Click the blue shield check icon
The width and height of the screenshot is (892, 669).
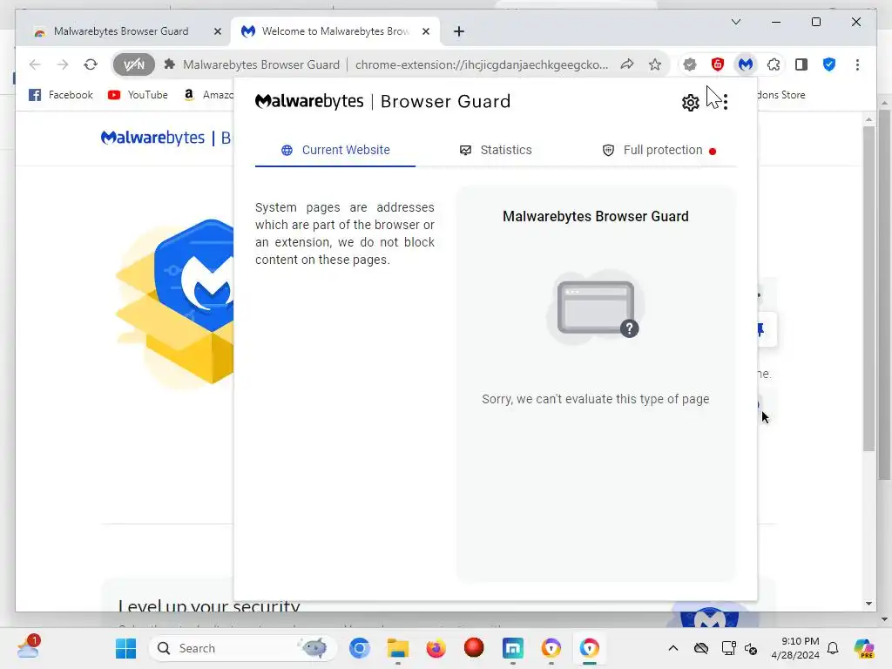829,64
